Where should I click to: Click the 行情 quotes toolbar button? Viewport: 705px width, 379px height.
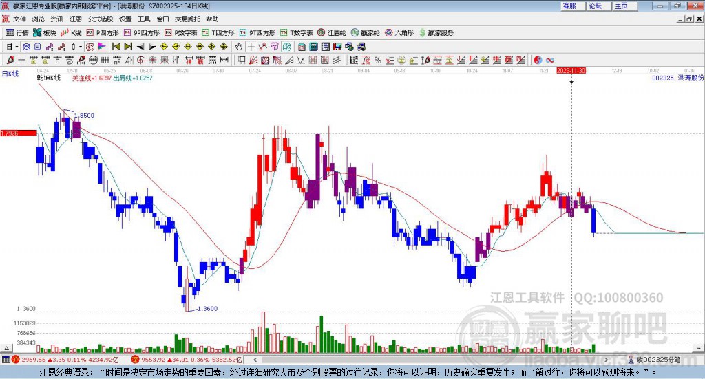[17, 33]
